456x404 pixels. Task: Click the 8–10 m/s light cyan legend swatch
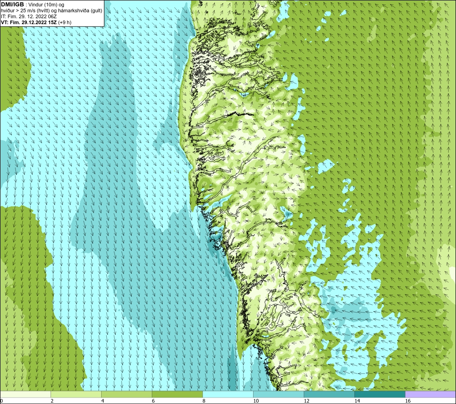click(x=228, y=394)
